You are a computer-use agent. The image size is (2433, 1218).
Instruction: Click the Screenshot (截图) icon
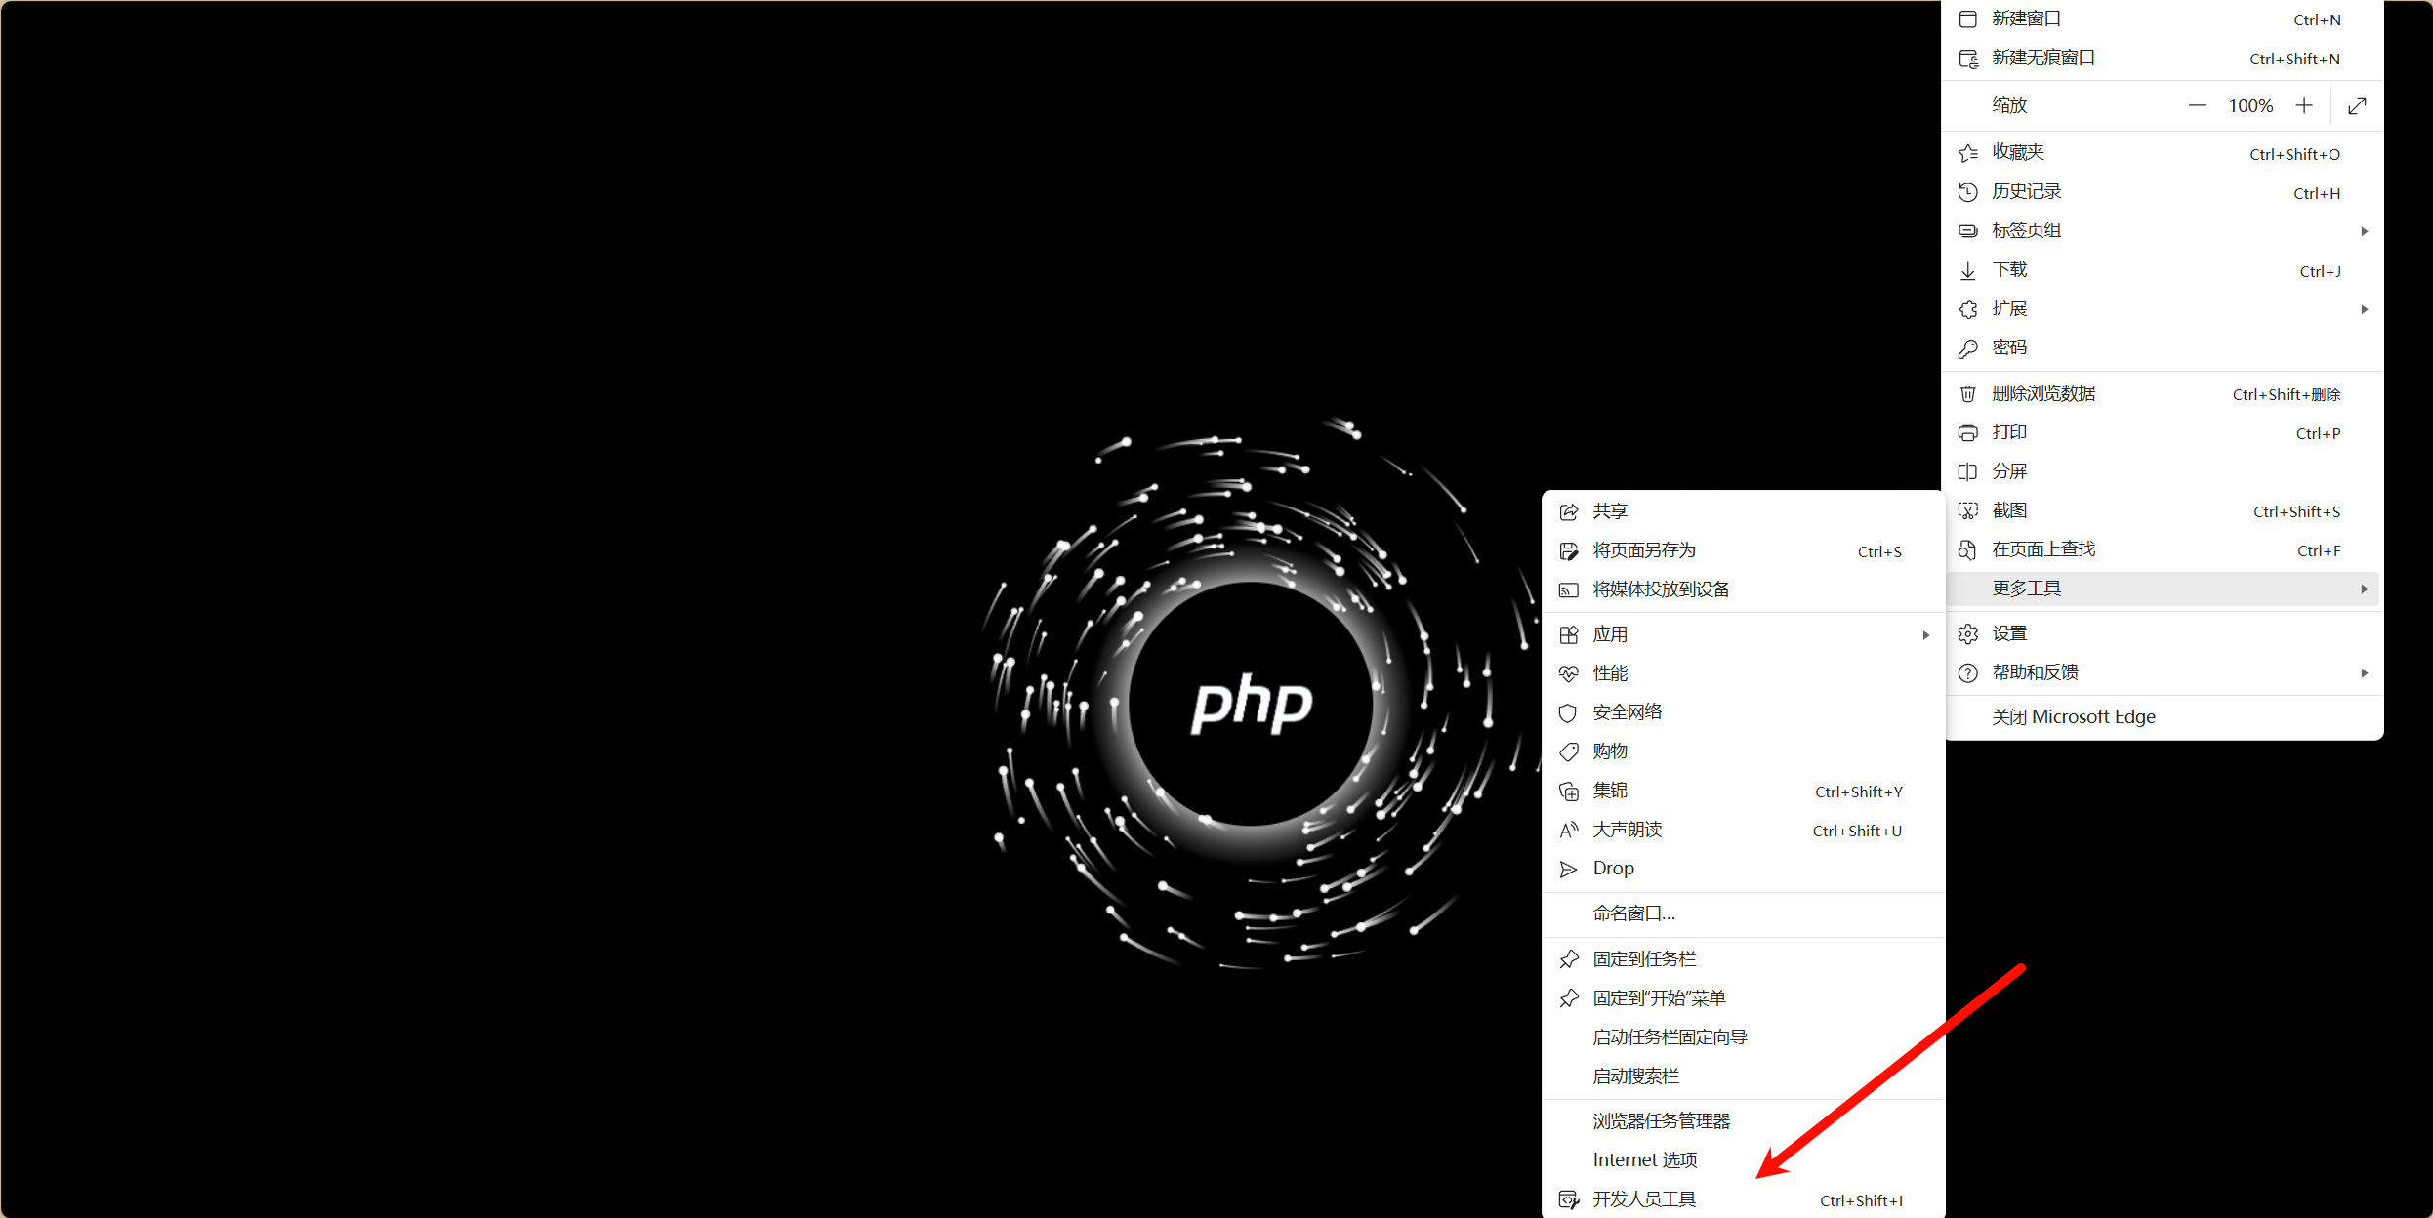tap(1968, 510)
